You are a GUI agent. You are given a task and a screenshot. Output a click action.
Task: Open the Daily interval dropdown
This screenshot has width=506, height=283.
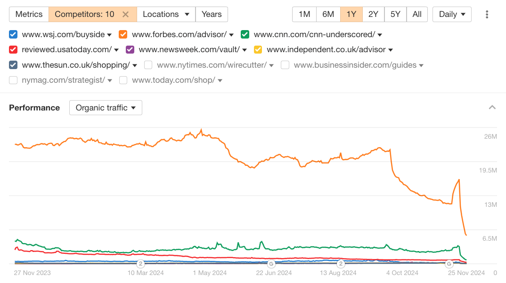click(x=452, y=14)
